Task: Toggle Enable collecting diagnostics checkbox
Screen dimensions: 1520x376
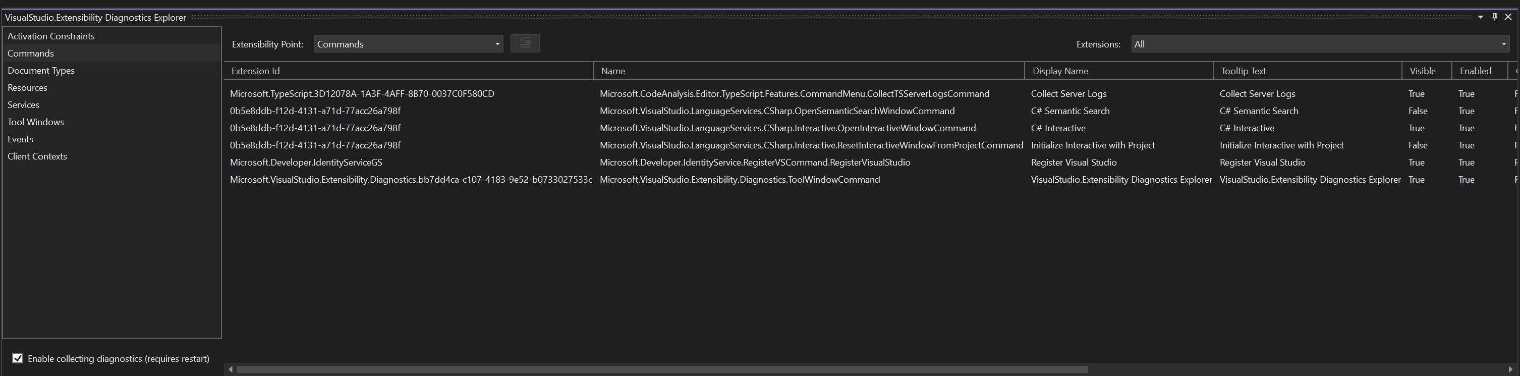Action: (18, 358)
